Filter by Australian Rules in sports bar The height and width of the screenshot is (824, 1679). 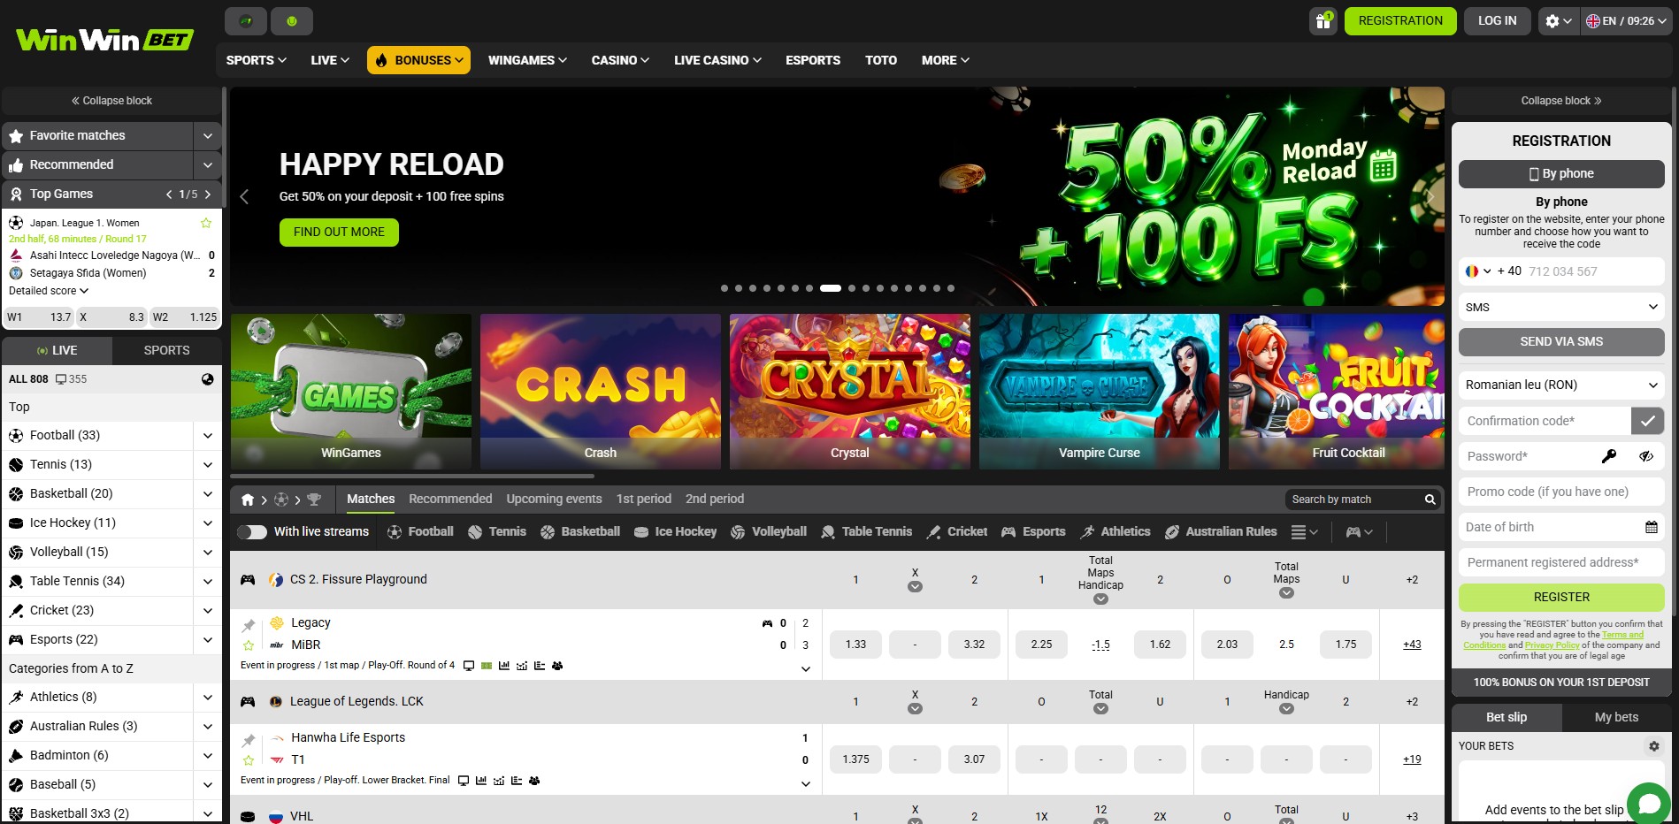coord(1221,531)
